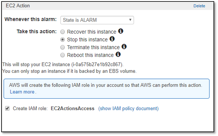
Task: Choose the Terminate this instance radio option
Action: tap(62, 47)
